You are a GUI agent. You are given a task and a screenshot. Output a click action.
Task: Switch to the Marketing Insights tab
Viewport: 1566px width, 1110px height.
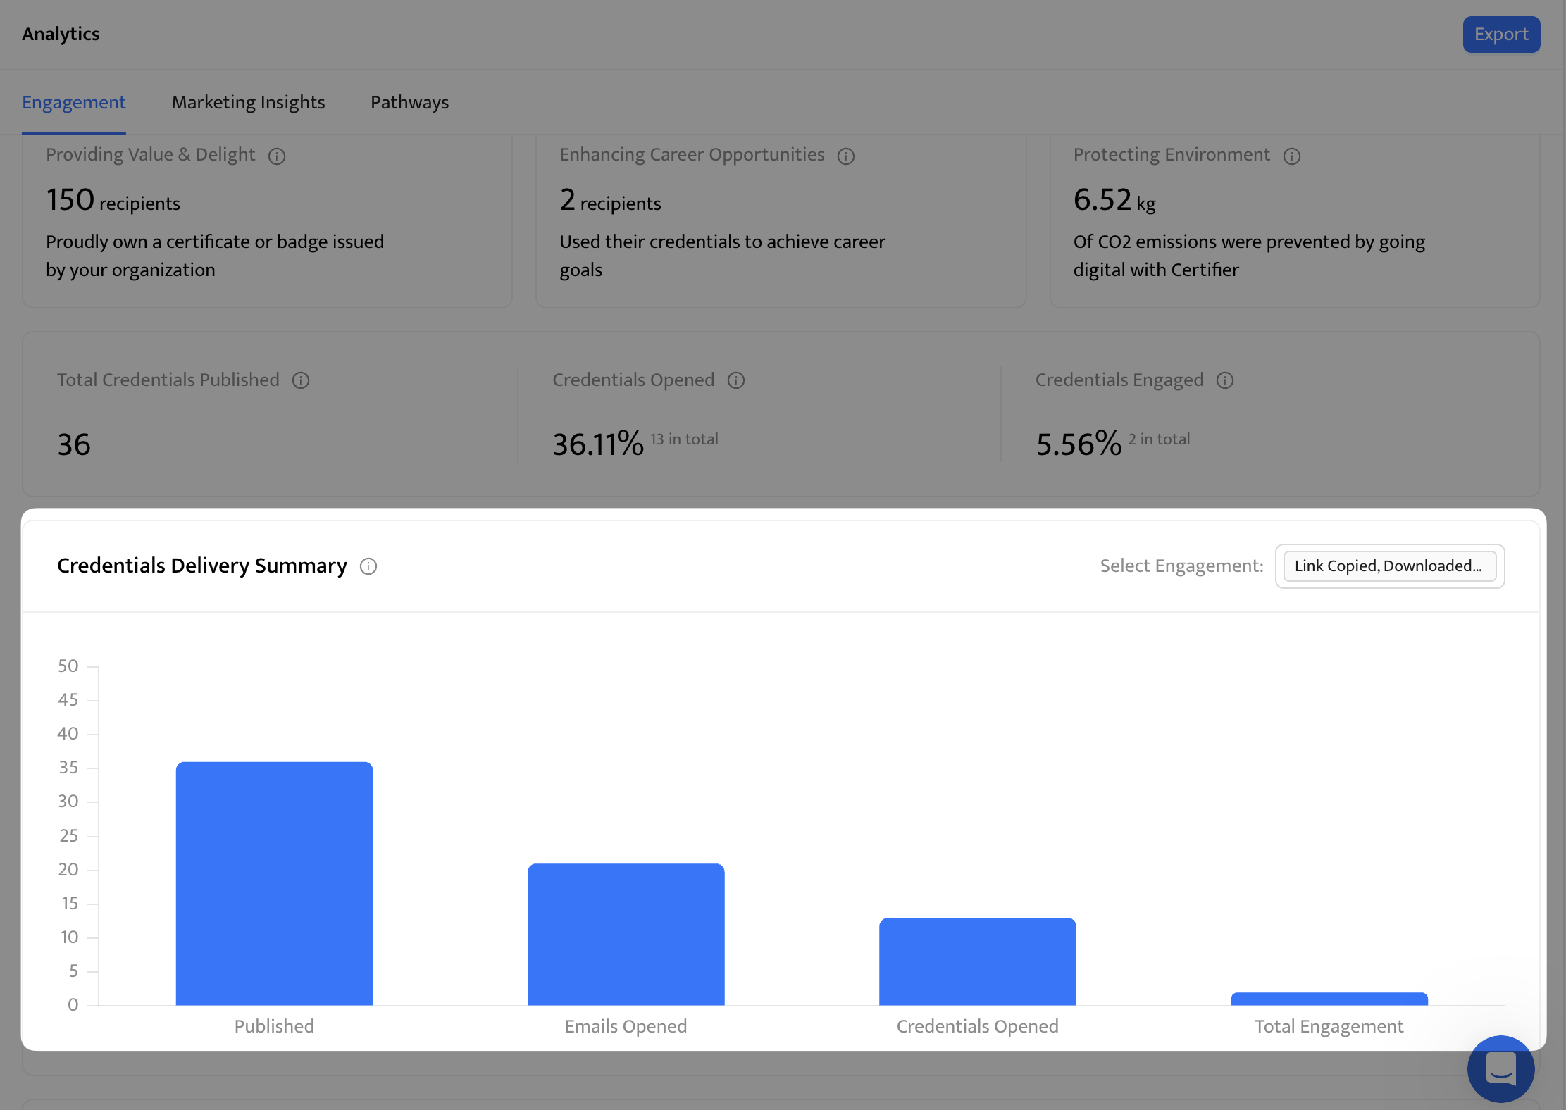pos(249,103)
